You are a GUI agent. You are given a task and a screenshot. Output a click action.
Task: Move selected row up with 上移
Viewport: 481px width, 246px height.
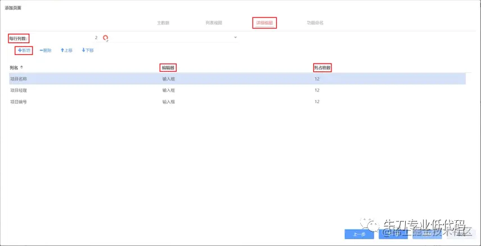(67, 50)
